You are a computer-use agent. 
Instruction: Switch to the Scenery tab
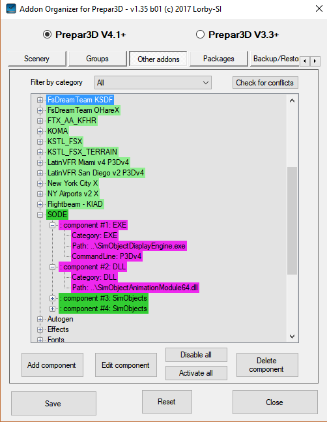tap(37, 59)
